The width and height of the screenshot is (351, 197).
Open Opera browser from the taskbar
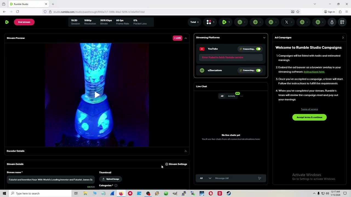(x=211, y=193)
